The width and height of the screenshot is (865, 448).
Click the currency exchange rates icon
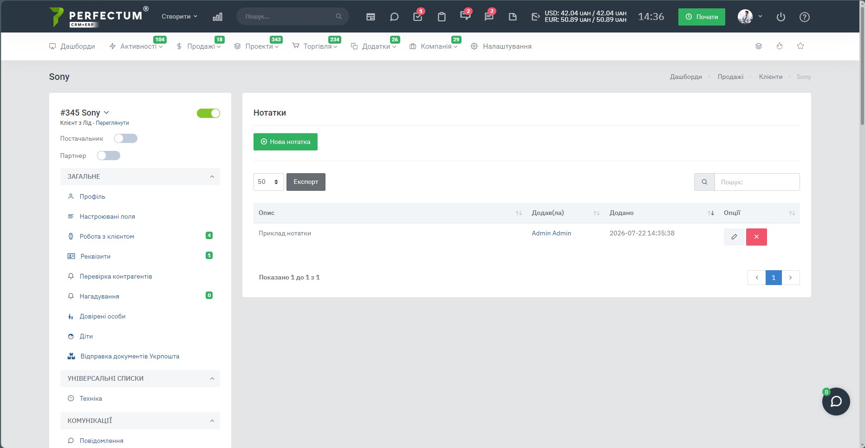coord(536,17)
